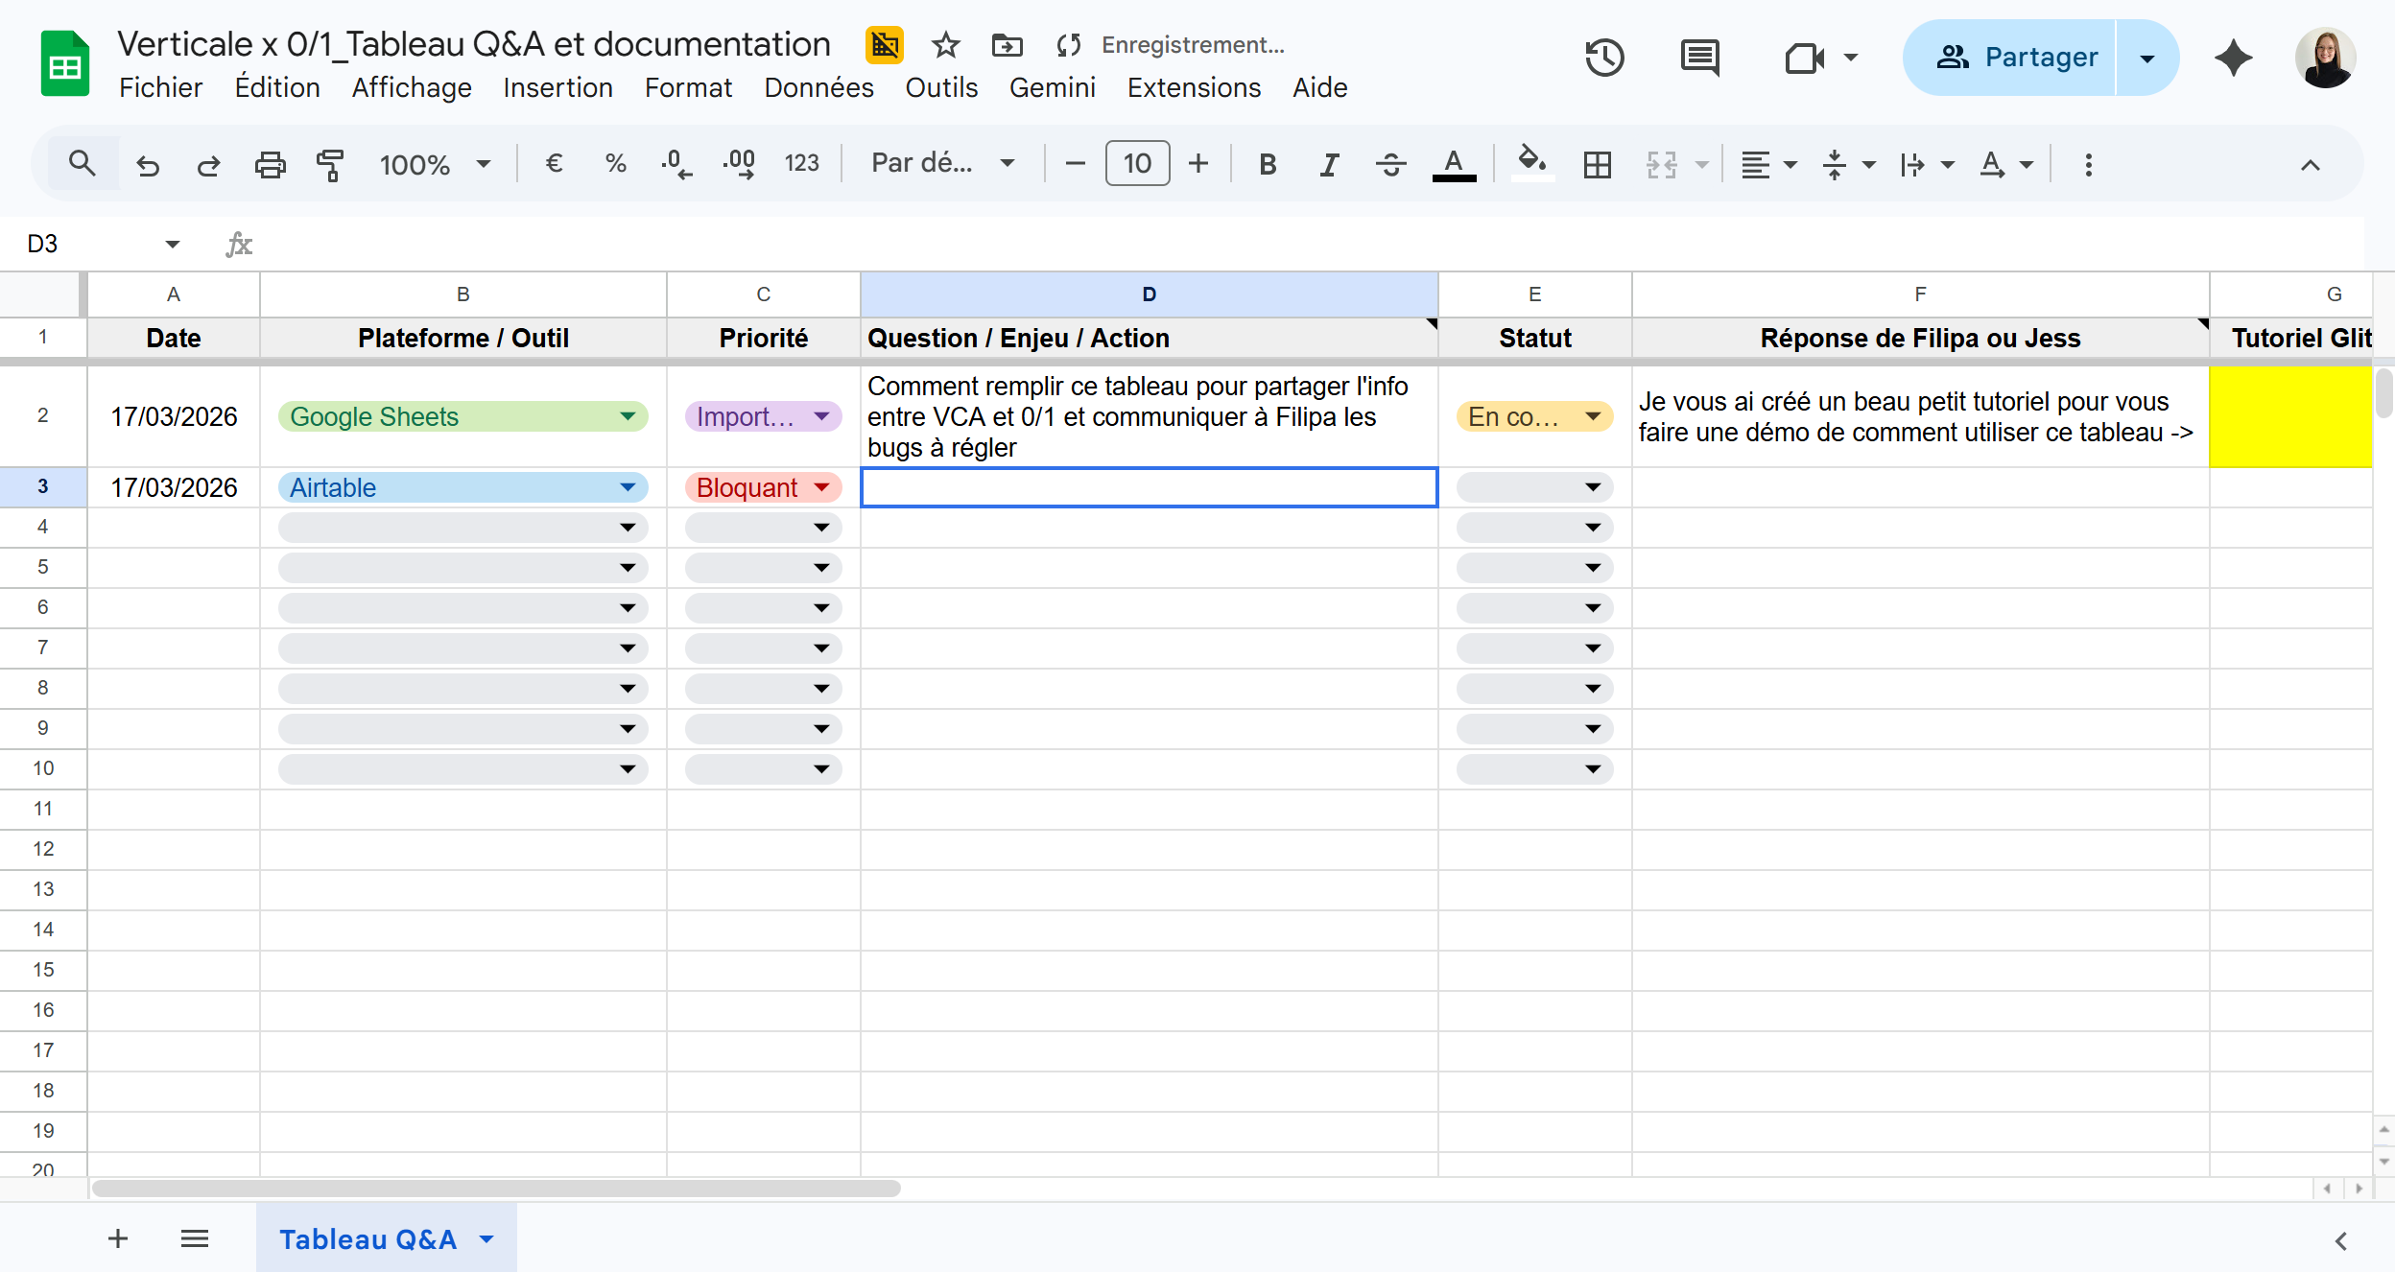
Task: Toggle bold formatting
Action: coord(1268,164)
